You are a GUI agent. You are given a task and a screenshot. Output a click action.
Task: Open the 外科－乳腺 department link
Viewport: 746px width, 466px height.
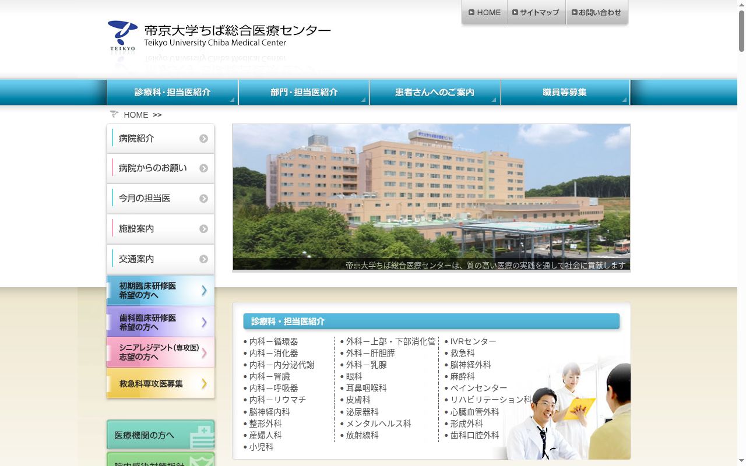[366, 365]
